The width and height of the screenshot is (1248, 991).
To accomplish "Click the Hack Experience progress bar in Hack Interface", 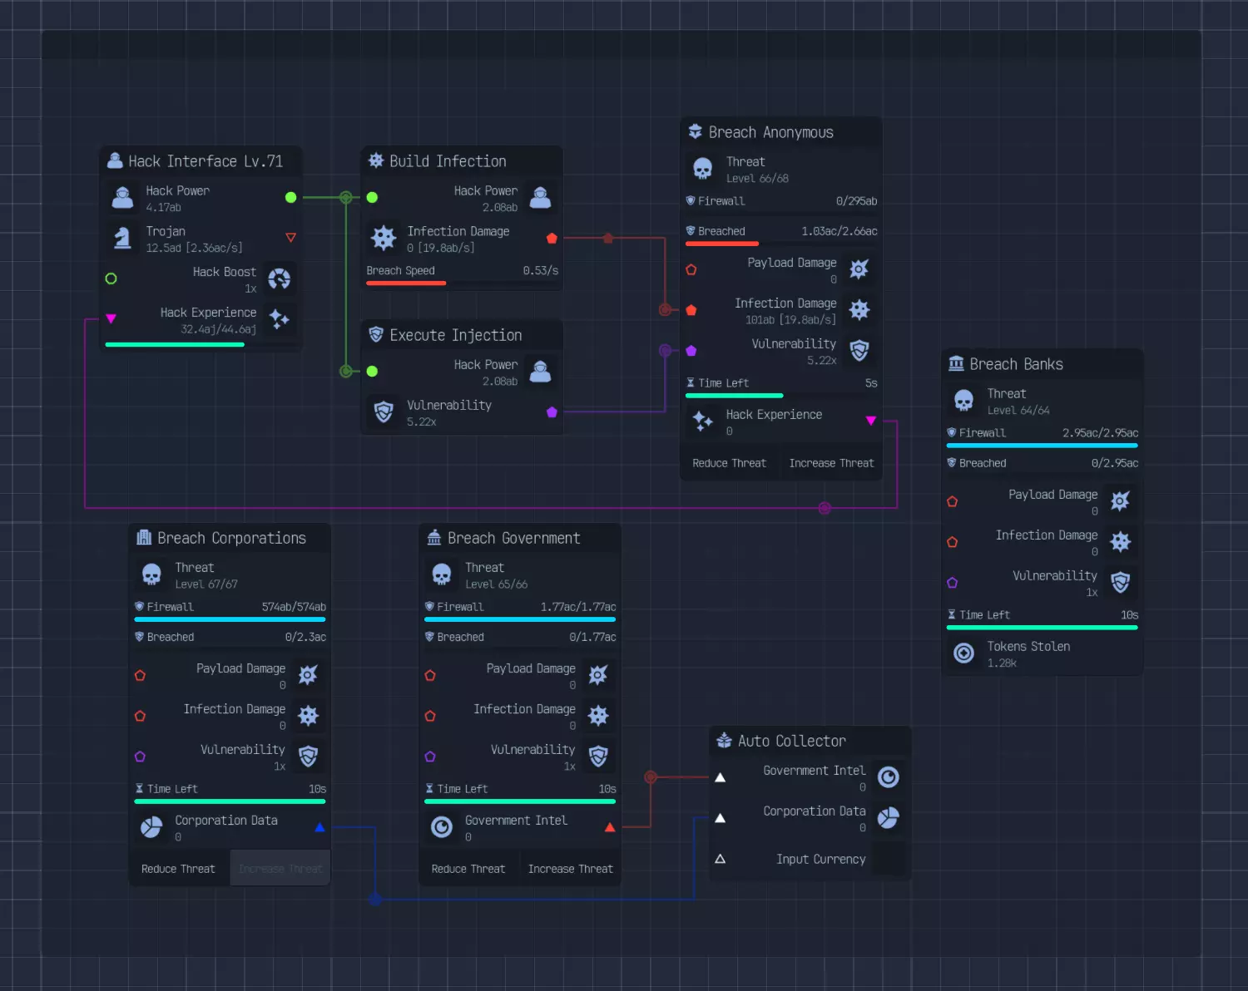I will 201,344.
